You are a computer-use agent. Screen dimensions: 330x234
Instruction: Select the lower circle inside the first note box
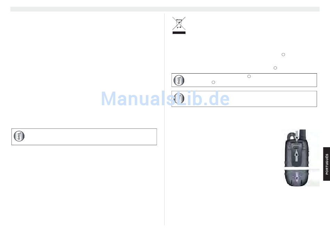(213, 82)
